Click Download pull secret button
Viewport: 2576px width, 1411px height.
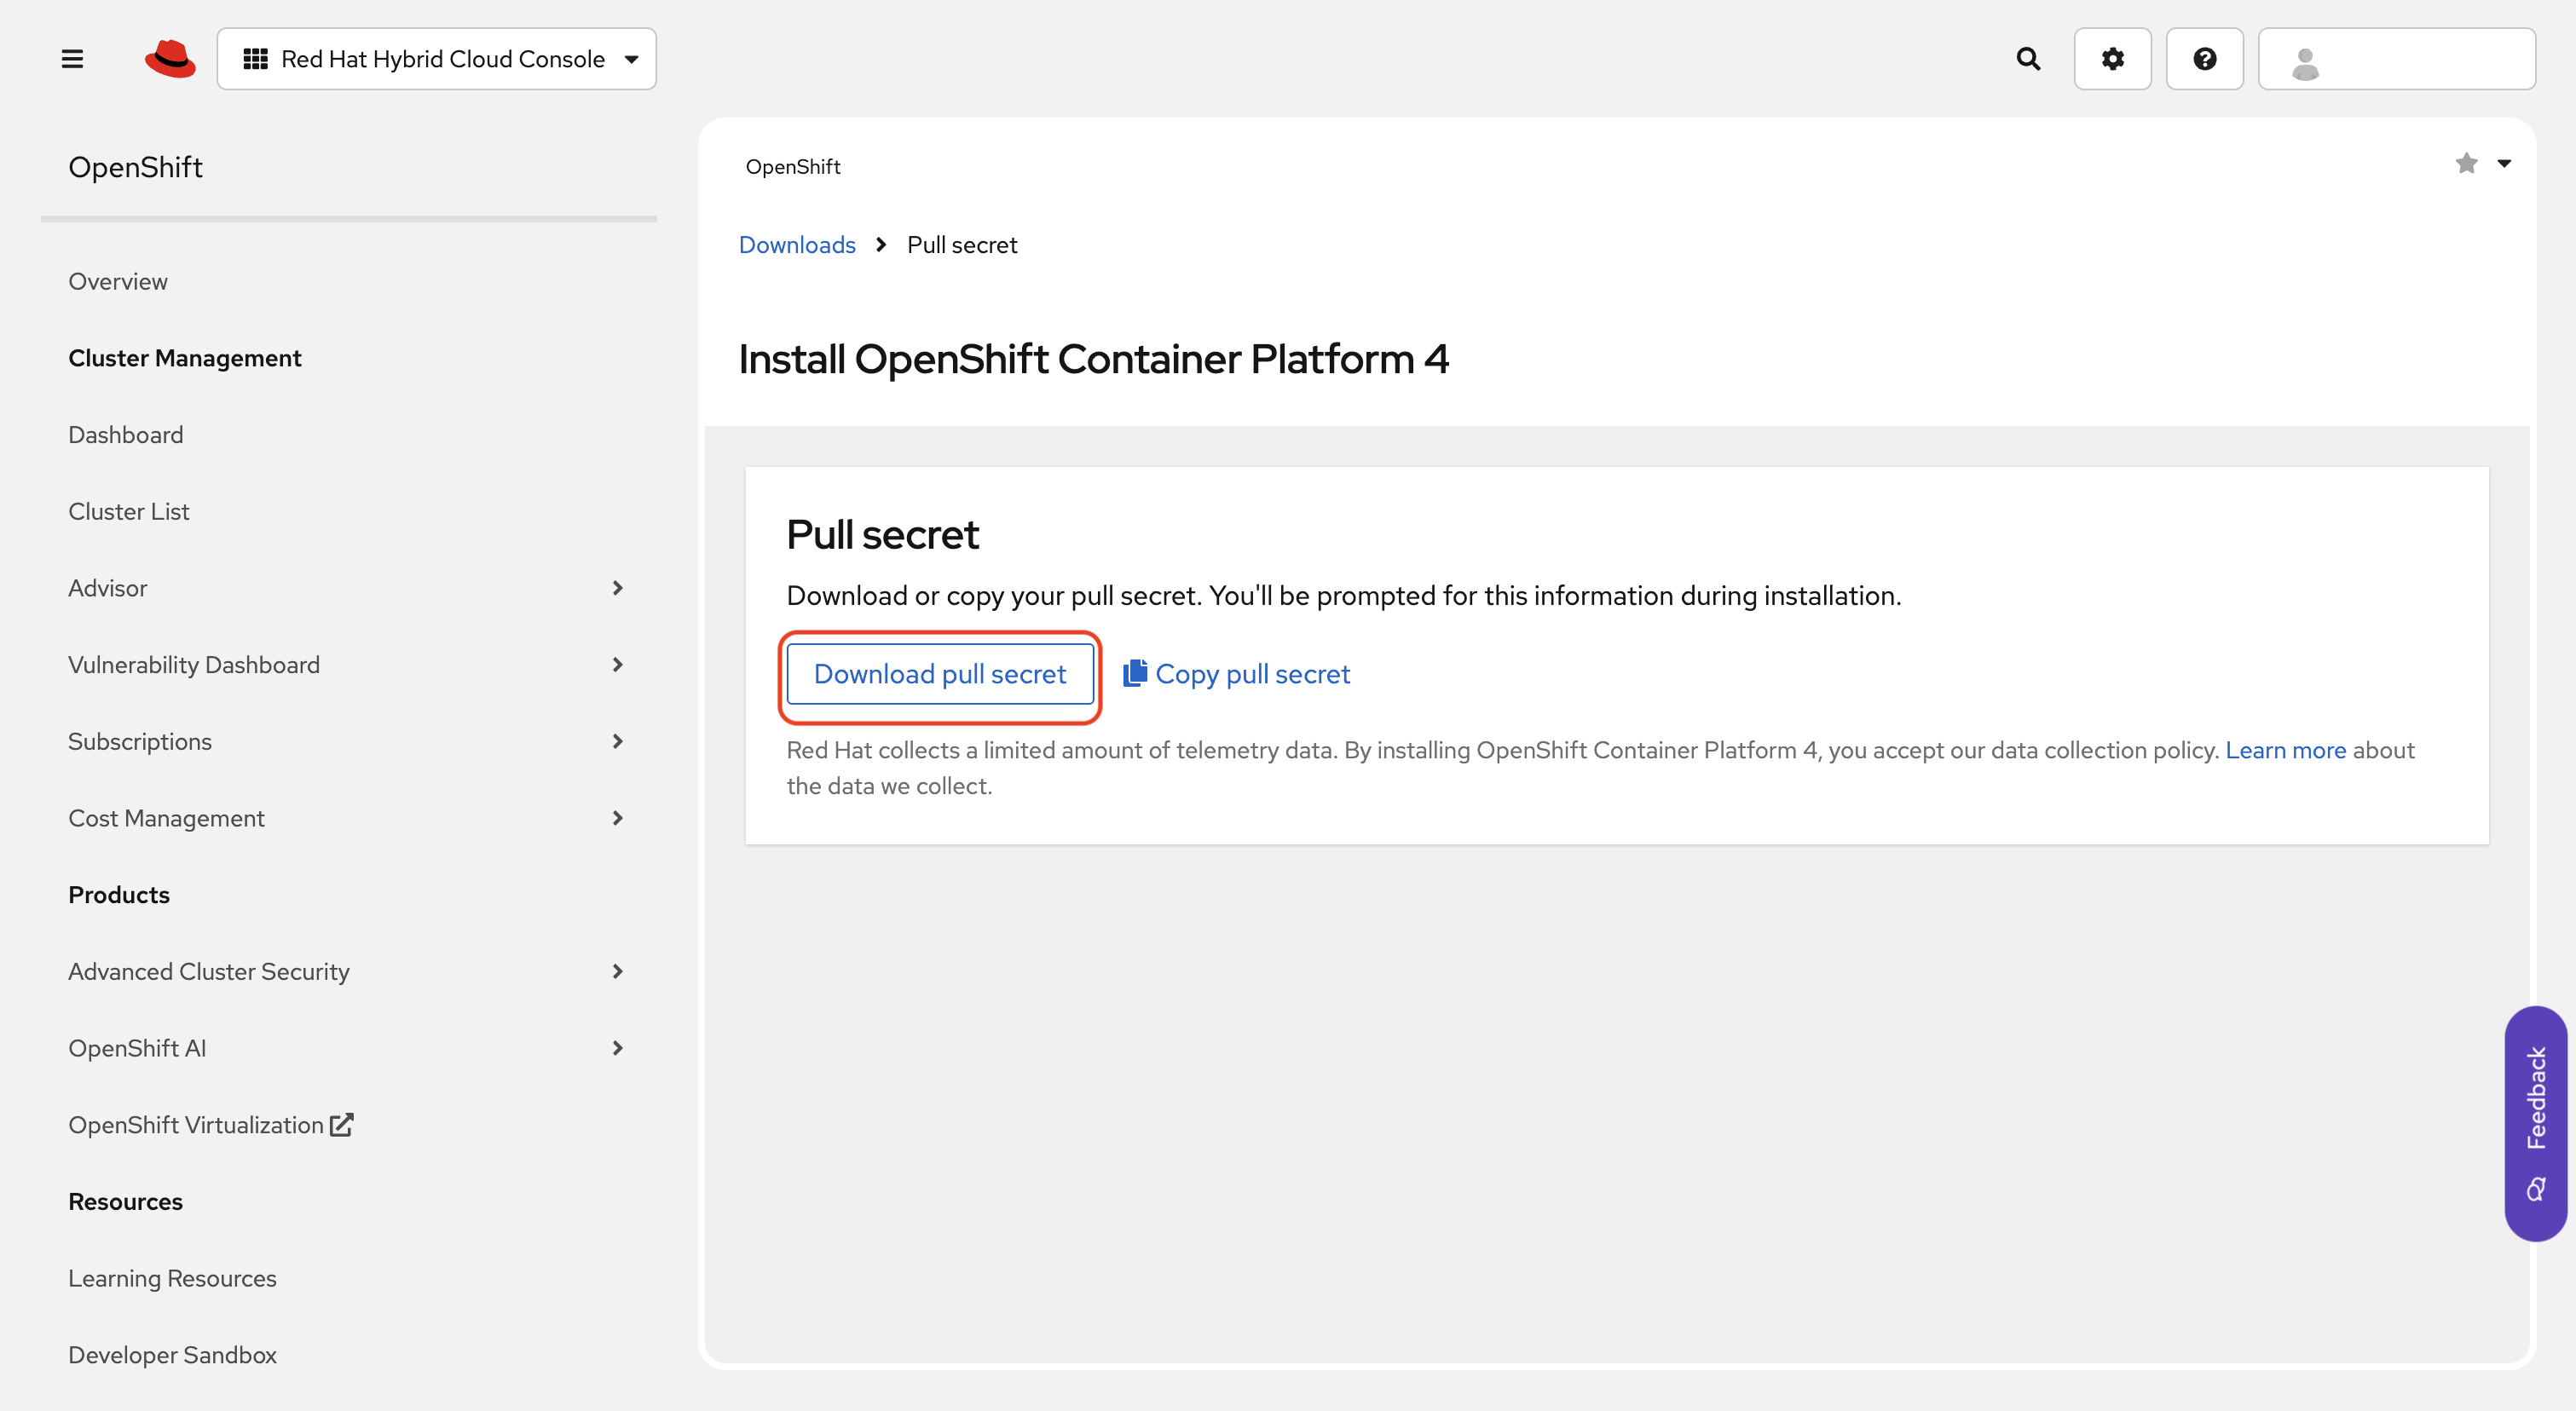939,673
